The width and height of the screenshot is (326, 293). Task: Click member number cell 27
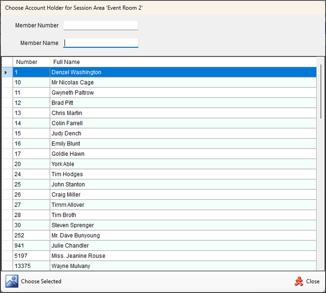coord(31,205)
